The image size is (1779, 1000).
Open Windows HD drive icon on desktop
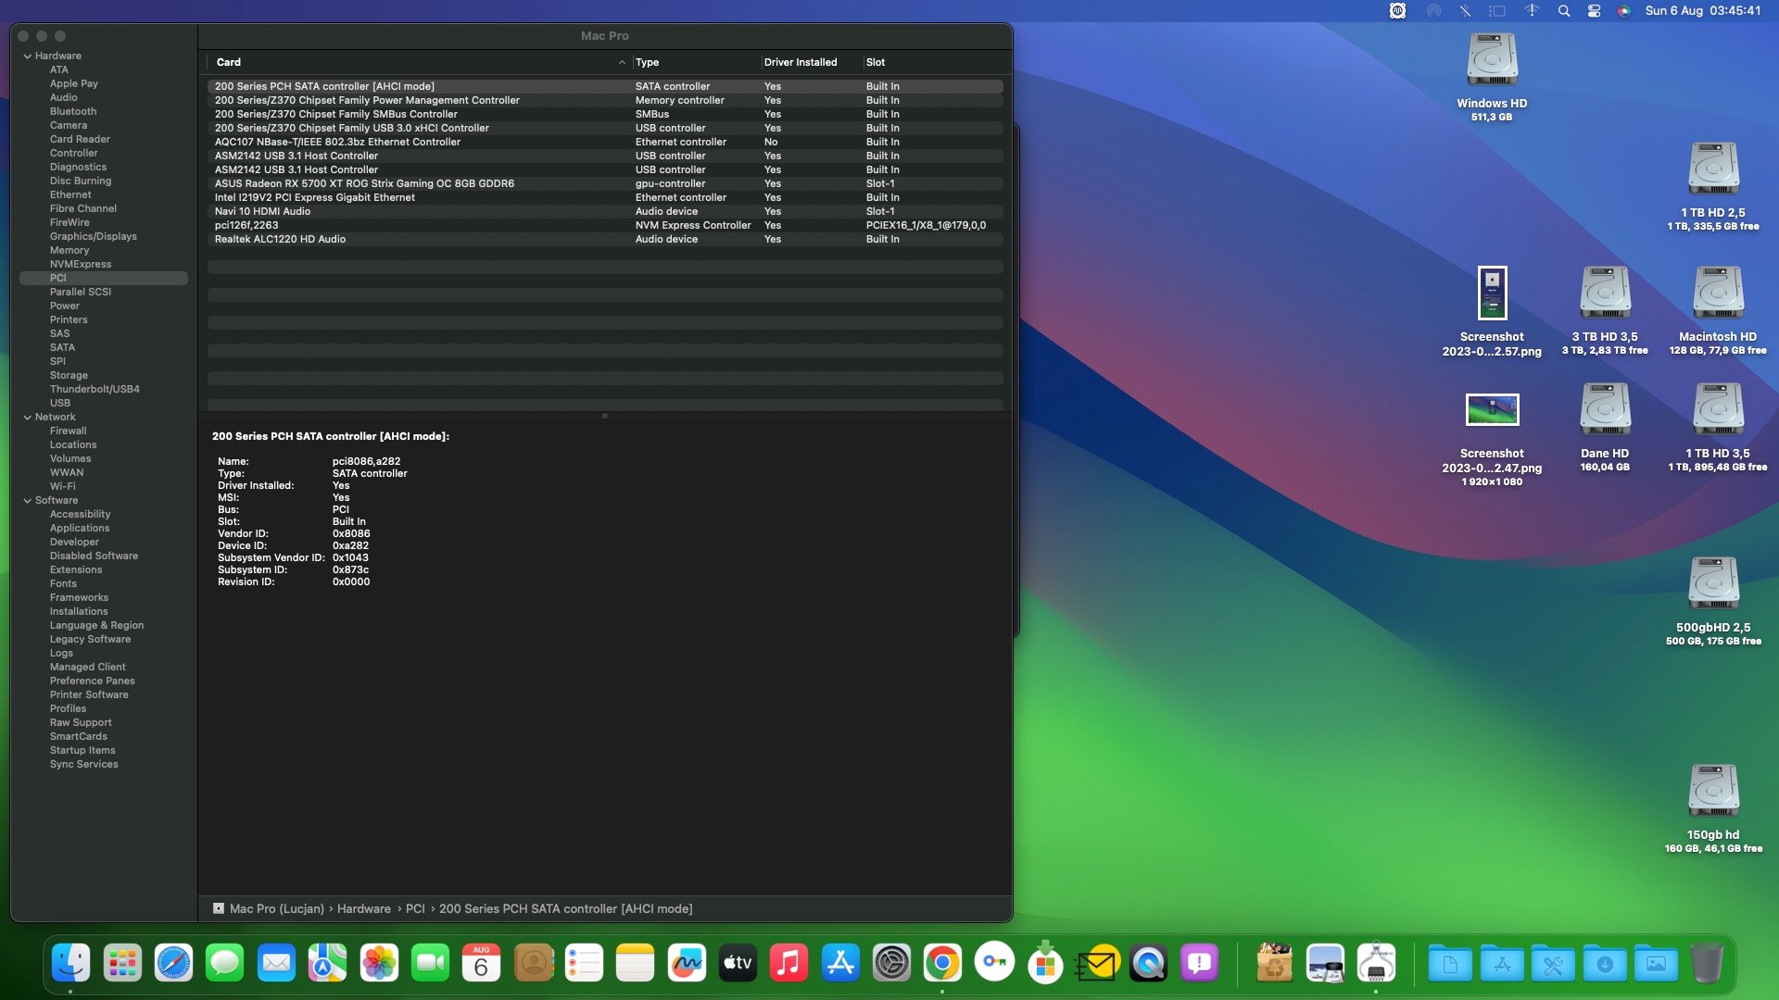click(x=1492, y=60)
